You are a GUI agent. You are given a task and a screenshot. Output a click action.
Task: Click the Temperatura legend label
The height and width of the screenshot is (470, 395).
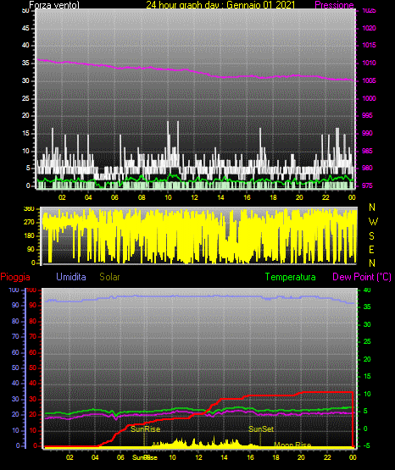tap(291, 277)
